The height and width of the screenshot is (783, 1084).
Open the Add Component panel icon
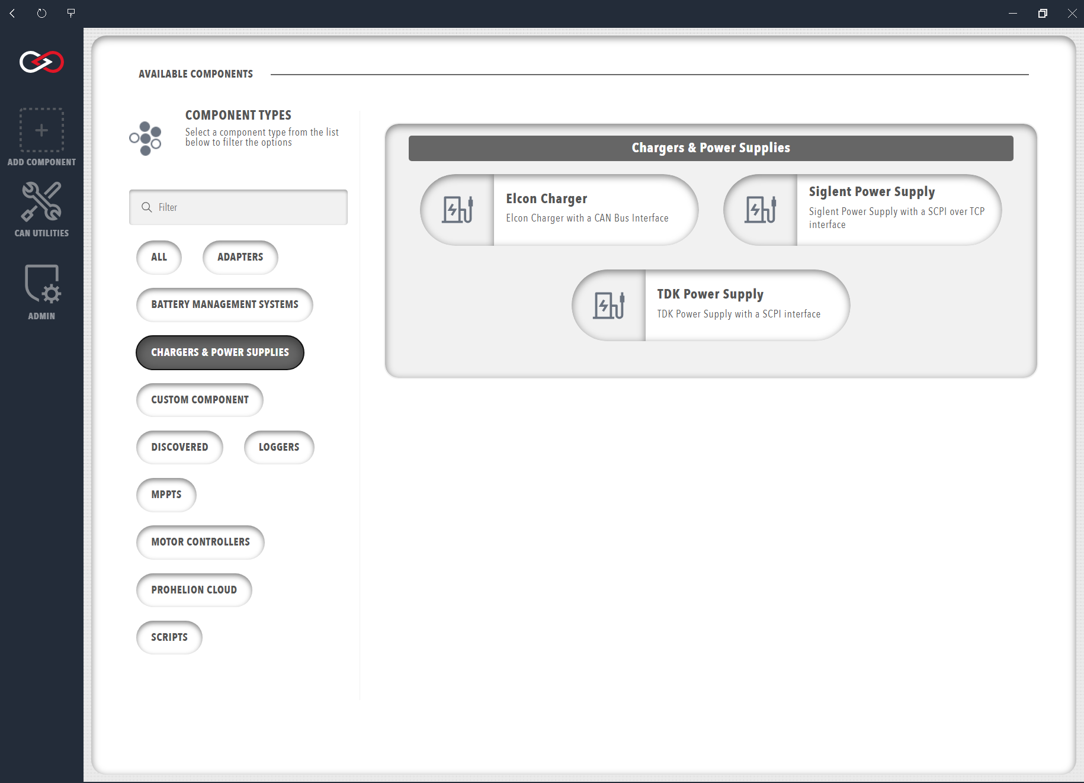click(41, 130)
